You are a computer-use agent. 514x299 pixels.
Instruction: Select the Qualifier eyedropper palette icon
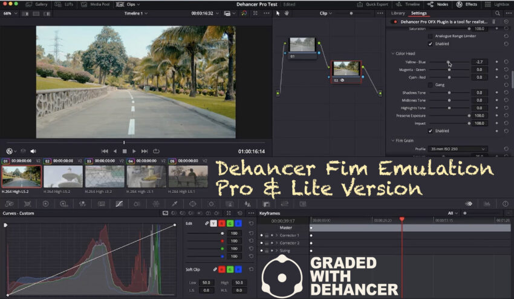click(x=175, y=204)
